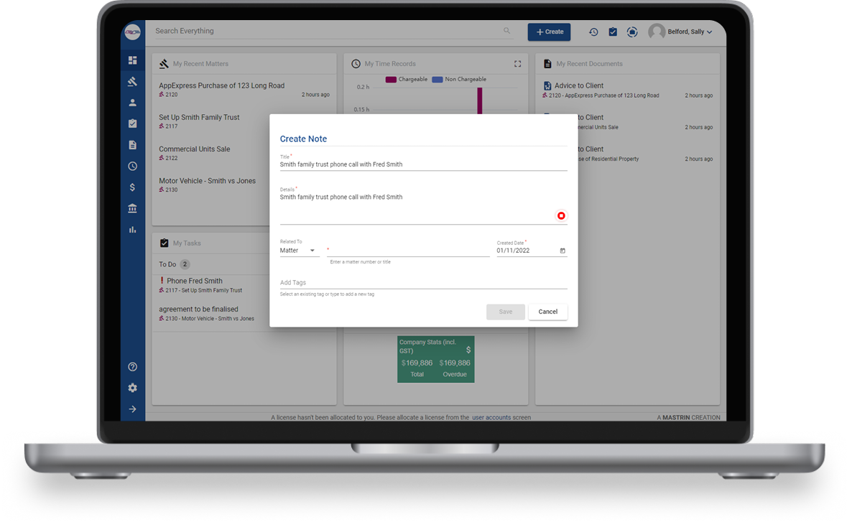Viewport: 847px width, 522px height.
Task: Click the green Company Stats tile
Action: 435,359
